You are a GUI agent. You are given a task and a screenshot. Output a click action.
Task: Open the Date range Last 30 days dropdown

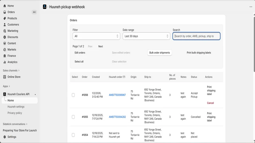coord(146,36)
